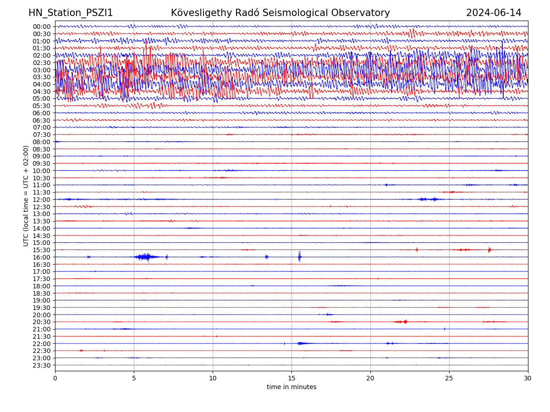This screenshot has height=412, width=550.
Task: Click the Kövesligethy Radó Seismological Observatory heading
Action: tap(280, 13)
